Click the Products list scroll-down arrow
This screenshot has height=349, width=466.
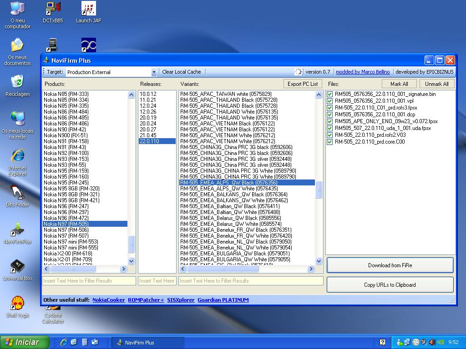132,261
